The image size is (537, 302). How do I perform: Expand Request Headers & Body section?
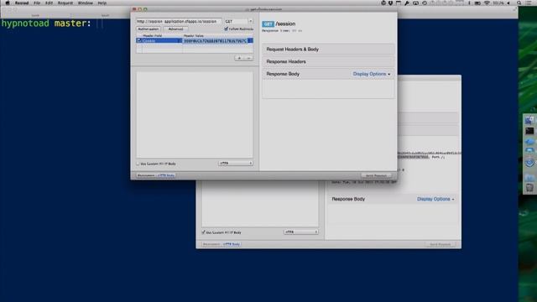(x=328, y=49)
